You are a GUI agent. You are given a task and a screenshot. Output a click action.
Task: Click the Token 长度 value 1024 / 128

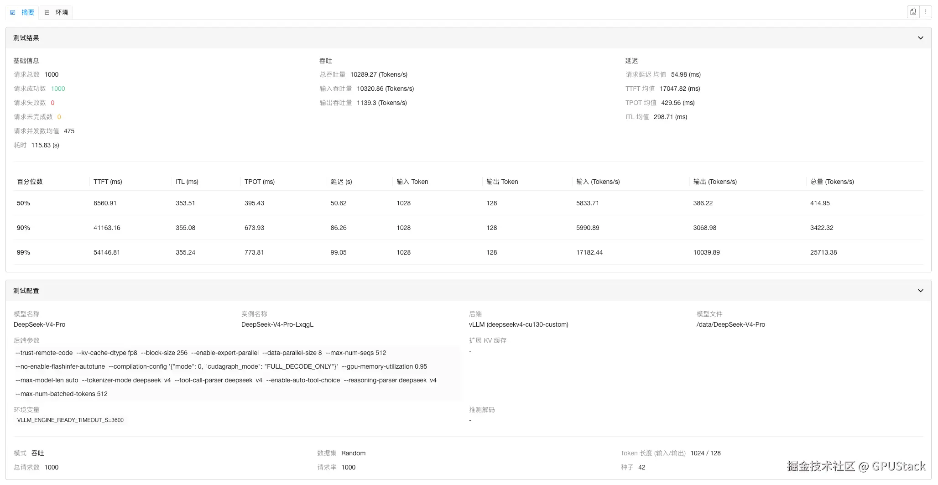[x=705, y=453]
